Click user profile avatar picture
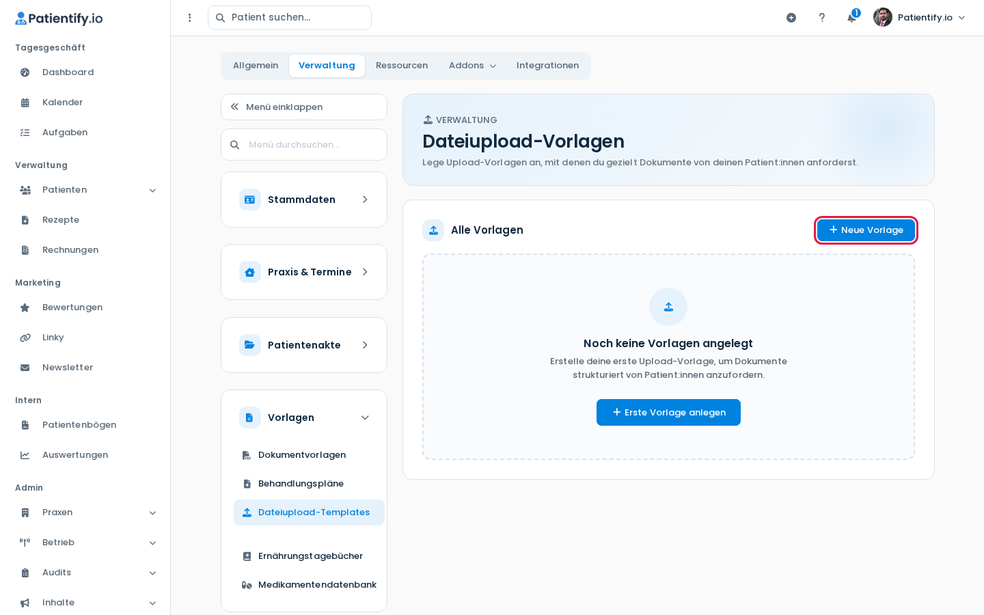The width and height of the screenshot is (984, 615). [x=883, y=17]
